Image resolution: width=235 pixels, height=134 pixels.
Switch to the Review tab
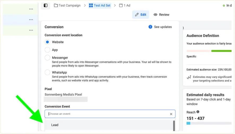(161, 15)
